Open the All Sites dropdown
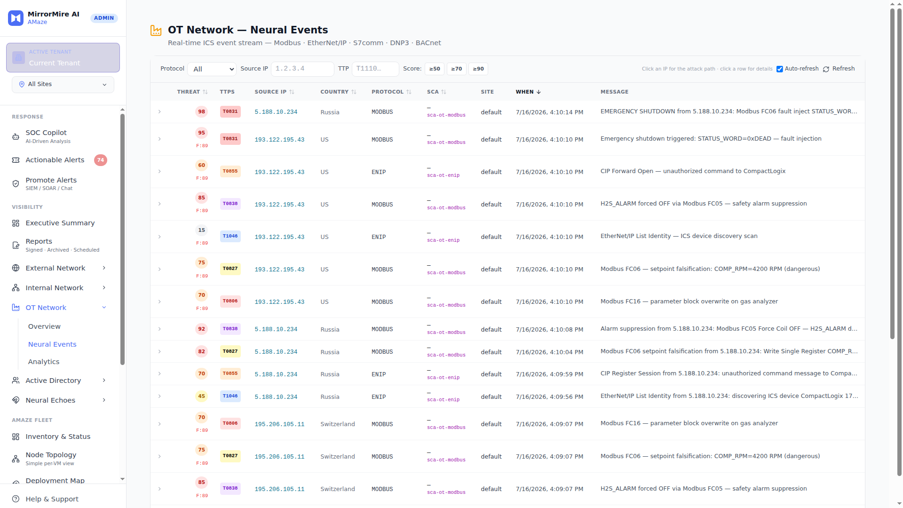The height and width of the screenshot is (508, 903). tap(63, 85)
